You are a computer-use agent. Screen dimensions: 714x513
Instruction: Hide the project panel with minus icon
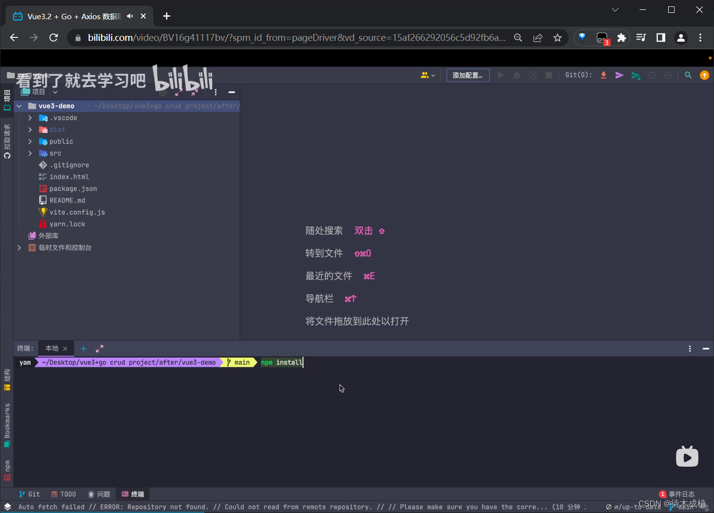point(231,92)
